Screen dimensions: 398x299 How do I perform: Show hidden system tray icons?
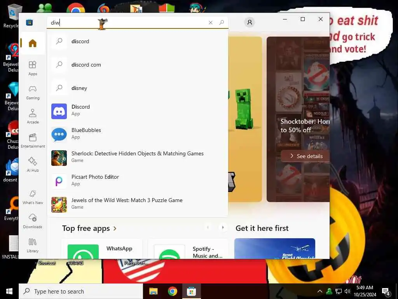coord(320,291)
